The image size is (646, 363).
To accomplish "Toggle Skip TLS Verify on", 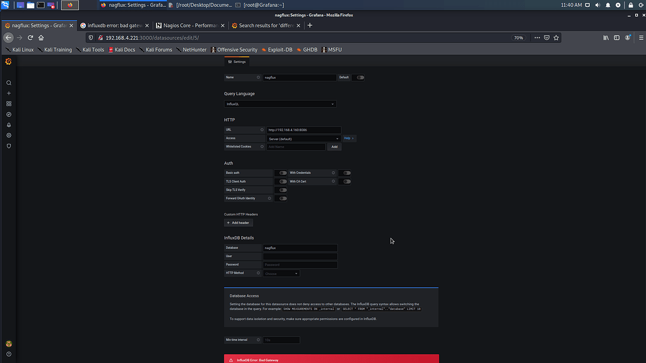I will (x=282, y=190).
